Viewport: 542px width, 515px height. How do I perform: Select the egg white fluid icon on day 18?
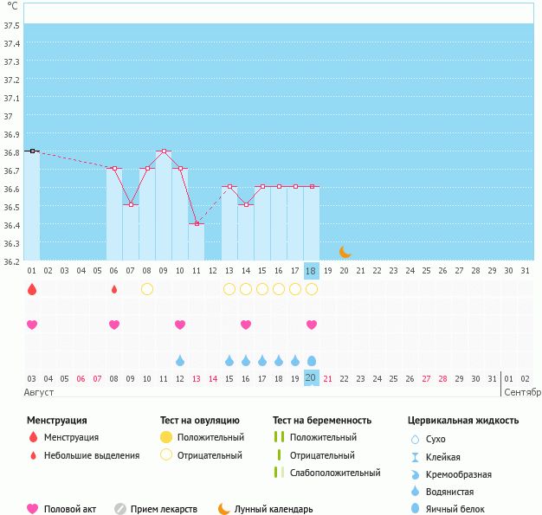[312, 360]
